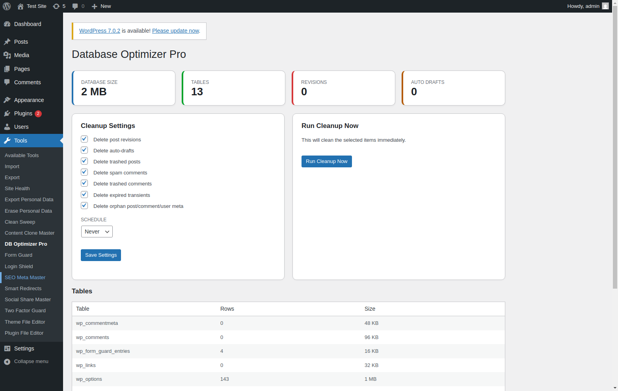Uncheck Delete orphan post/comment/user meta
Image resolution: width=618 pixels, height=391 pixels.
click(84, 206)
